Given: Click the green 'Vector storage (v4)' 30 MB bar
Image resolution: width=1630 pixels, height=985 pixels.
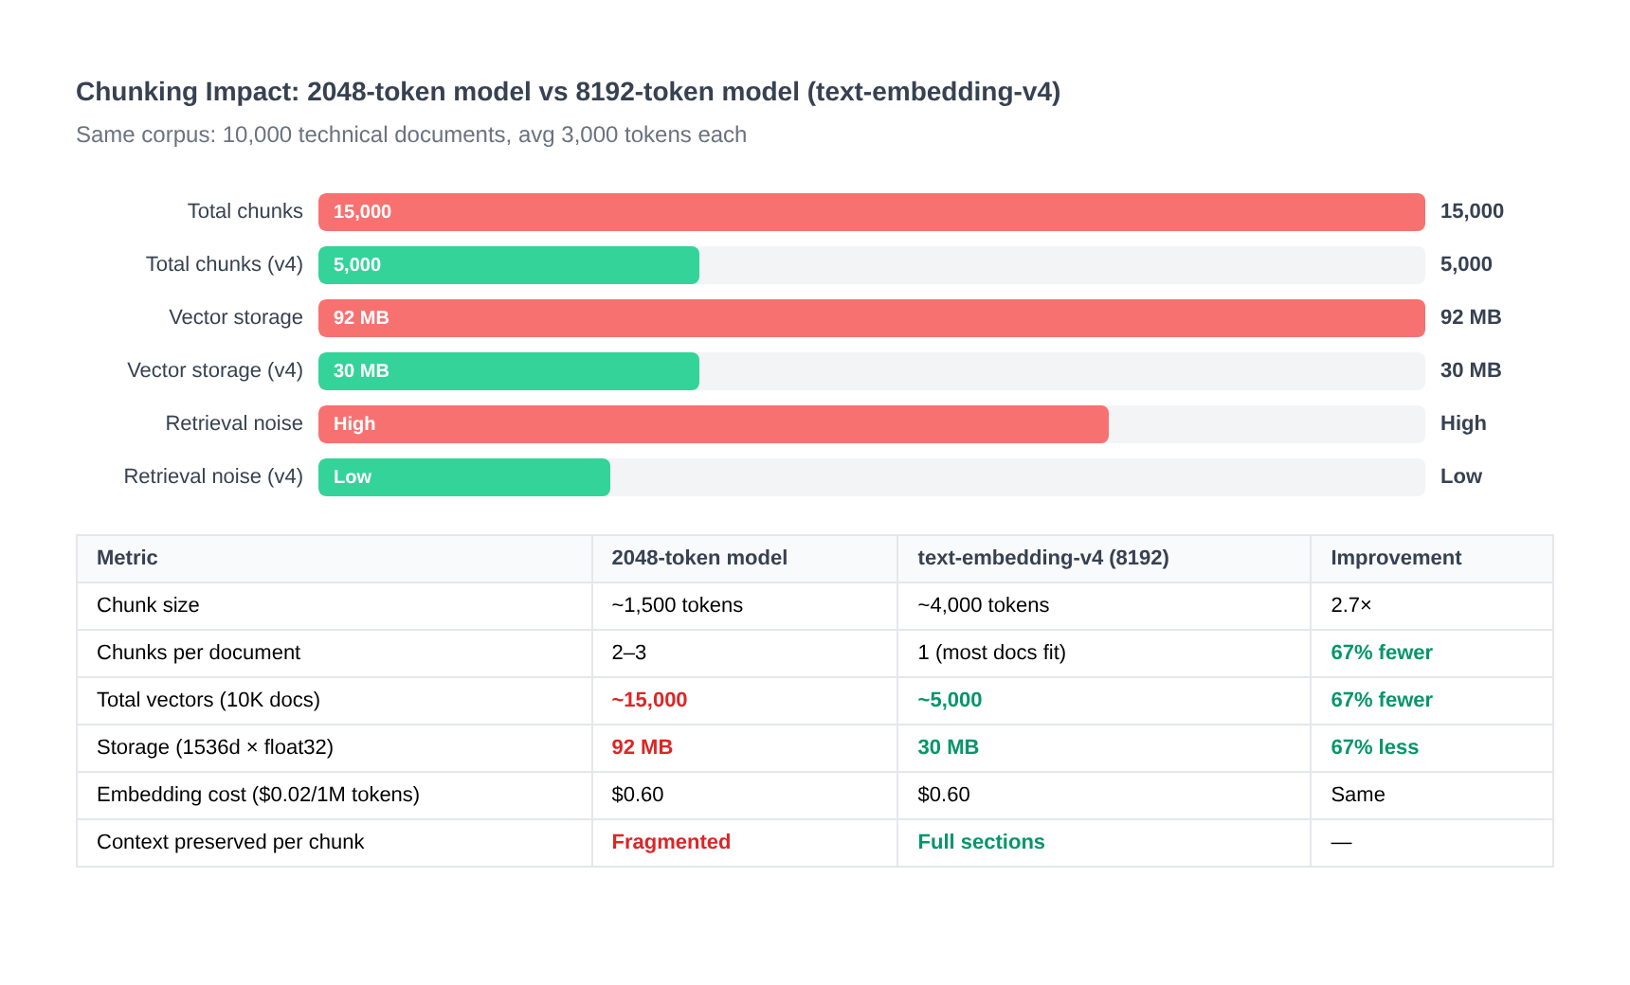Looking at the screenshot, I should point(509,371).
